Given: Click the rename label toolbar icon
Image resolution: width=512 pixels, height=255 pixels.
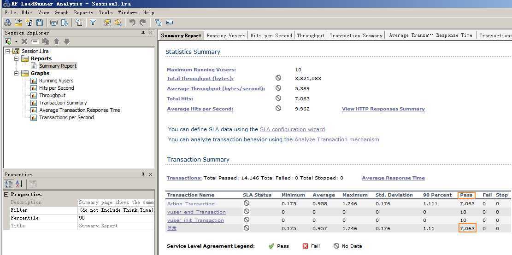Looking at the screenshot, I should tap(170, 23).
